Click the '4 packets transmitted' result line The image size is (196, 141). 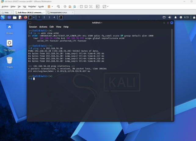67,69
